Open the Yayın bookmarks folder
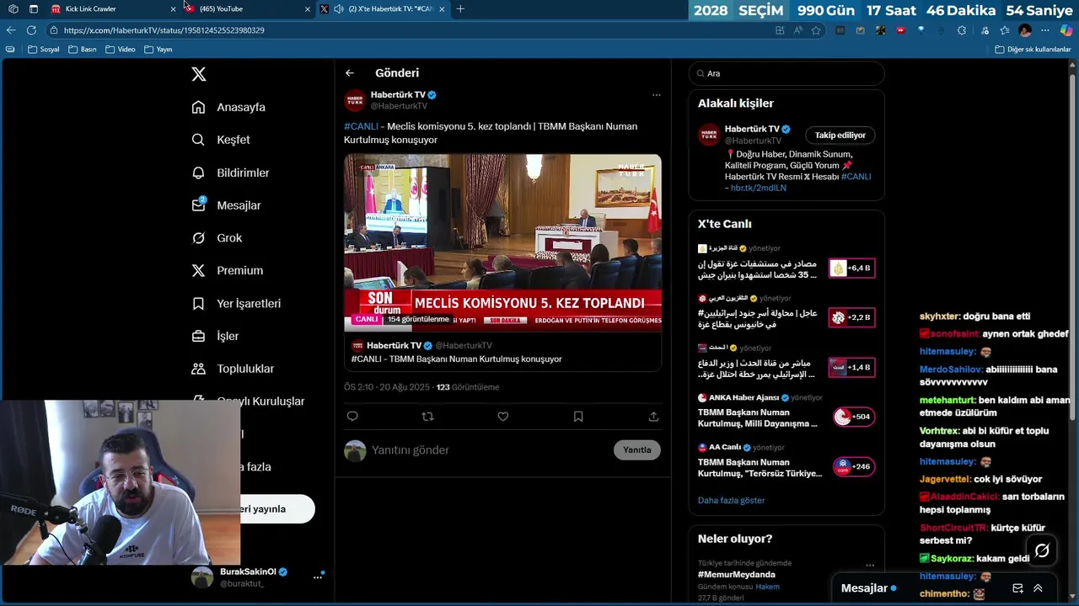Image resolution: width=1079 pixels, height=606 pixels. [x=158, y=50]
